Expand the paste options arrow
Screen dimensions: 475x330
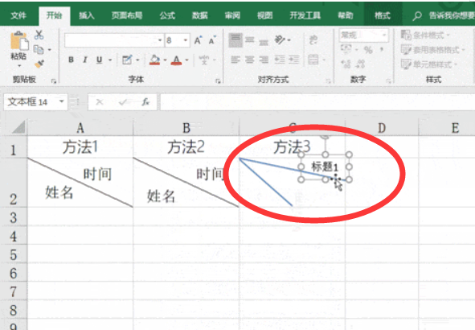pyautogui.click(x=19, y=65)
